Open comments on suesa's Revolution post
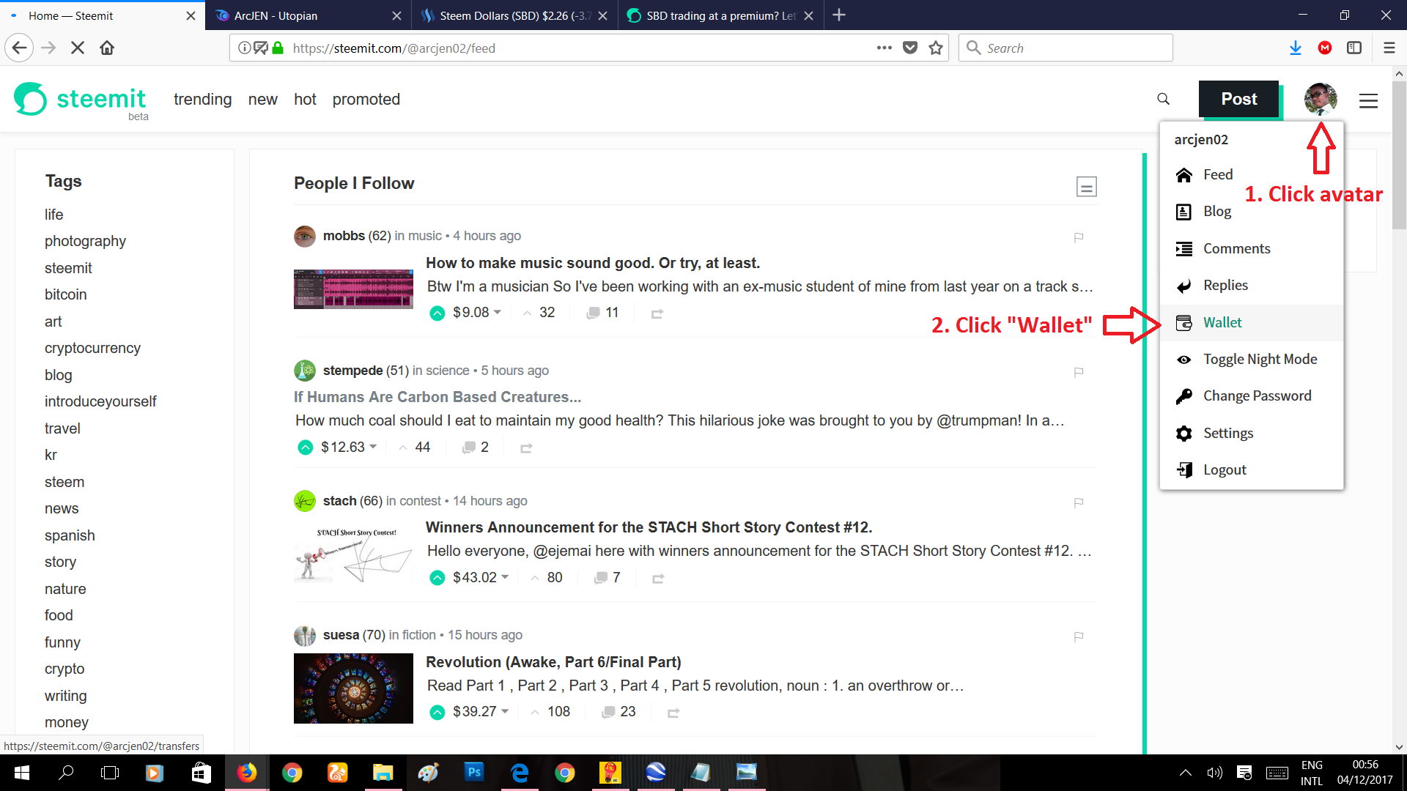1407x791 pixels. (x=608, y=712)
